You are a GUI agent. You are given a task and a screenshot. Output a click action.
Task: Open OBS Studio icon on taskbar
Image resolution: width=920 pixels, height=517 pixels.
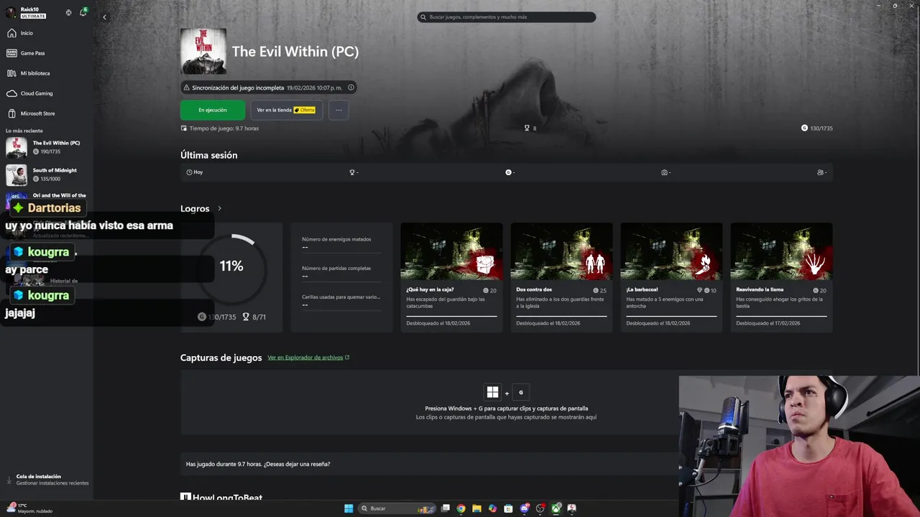(540, 508)
